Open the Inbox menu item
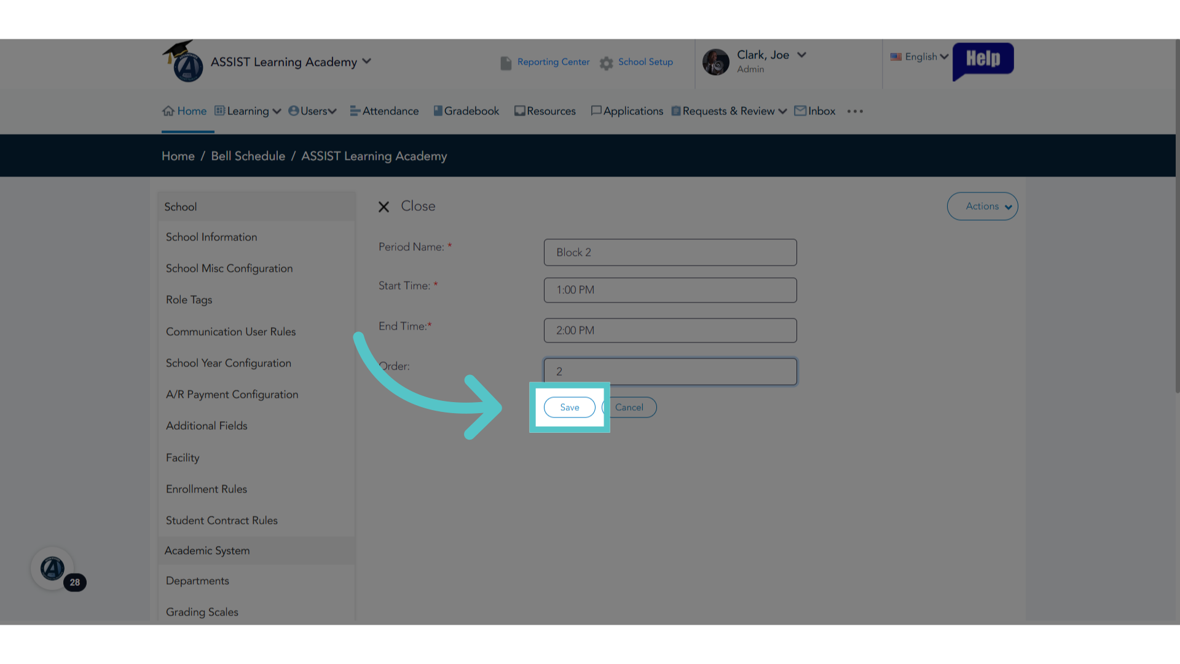 point(815,111)
